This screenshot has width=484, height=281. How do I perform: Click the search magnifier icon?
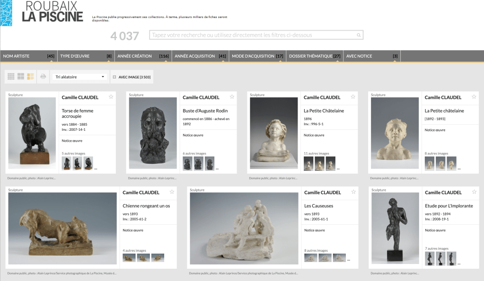point(359,35)
